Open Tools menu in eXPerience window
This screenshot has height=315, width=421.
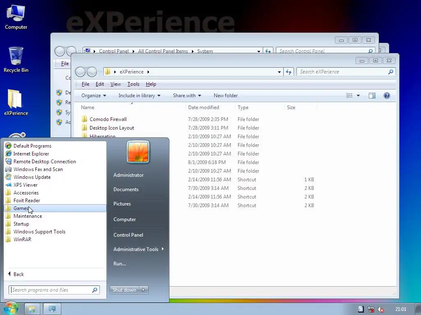[133, 84]
